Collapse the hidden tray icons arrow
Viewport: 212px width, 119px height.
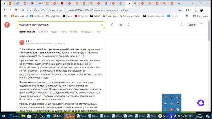pyautogui.click(x=172, y=116)
